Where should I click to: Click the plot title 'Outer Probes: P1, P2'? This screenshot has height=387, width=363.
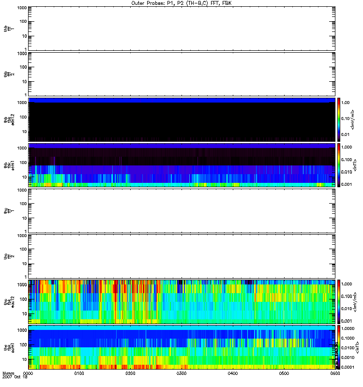pyautogui.click(x=181, y=3)
